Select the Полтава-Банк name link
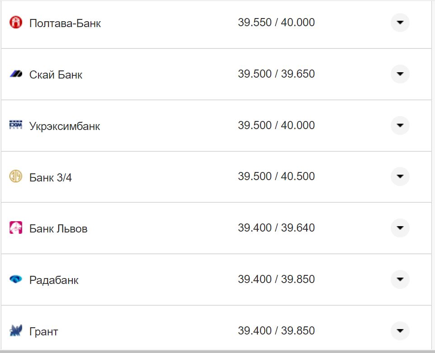Image resolution: width=435 pixels, height=353 pixels. (65, 23)
